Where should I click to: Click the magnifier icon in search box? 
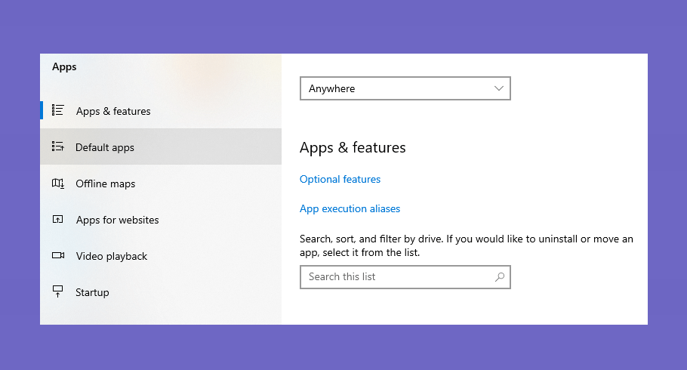(x=500, y=276)
